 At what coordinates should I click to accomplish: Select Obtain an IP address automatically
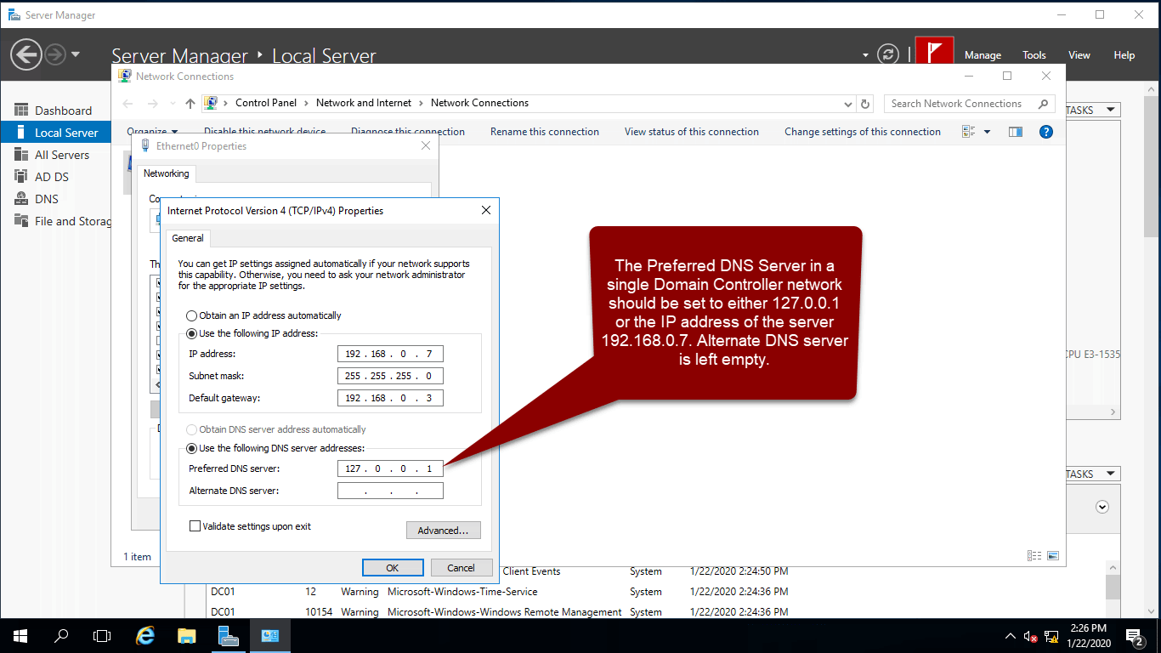point(263,315)
